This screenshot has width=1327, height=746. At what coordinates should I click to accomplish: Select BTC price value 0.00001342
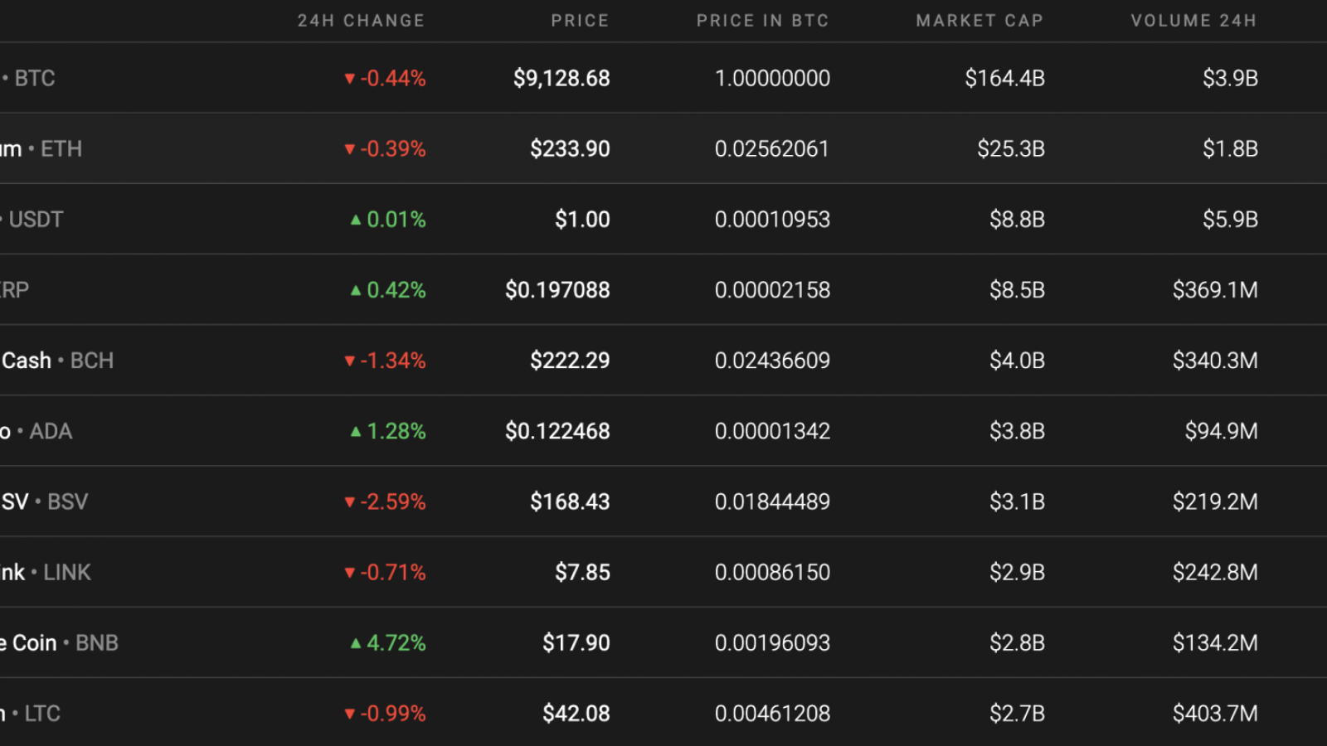(x=772, y=430)
